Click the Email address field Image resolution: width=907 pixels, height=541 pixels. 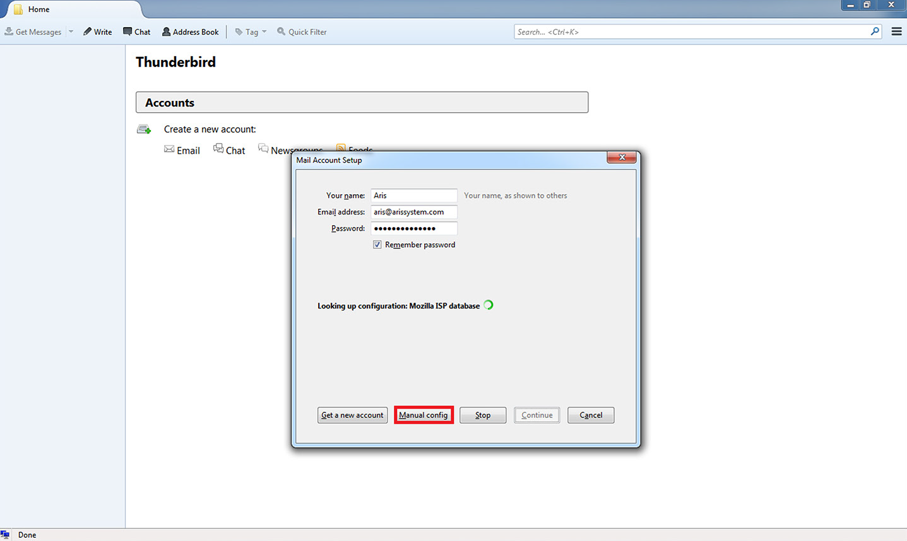(413, 212)
